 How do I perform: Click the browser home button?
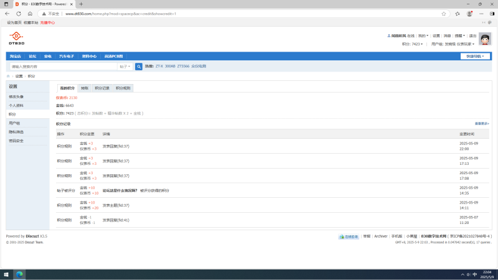point(39,13)
